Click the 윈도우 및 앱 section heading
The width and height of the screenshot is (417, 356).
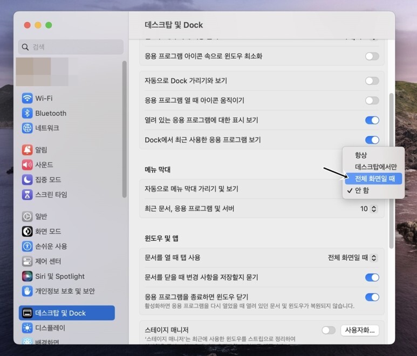[x=161, y=238]
